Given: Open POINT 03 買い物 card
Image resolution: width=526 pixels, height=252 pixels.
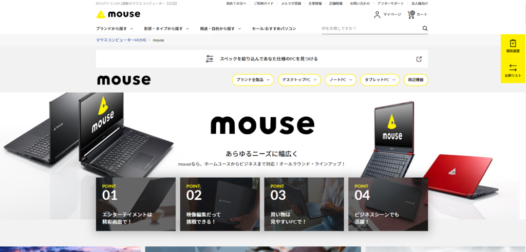Looking at the screenshot, I should (304, 204).
